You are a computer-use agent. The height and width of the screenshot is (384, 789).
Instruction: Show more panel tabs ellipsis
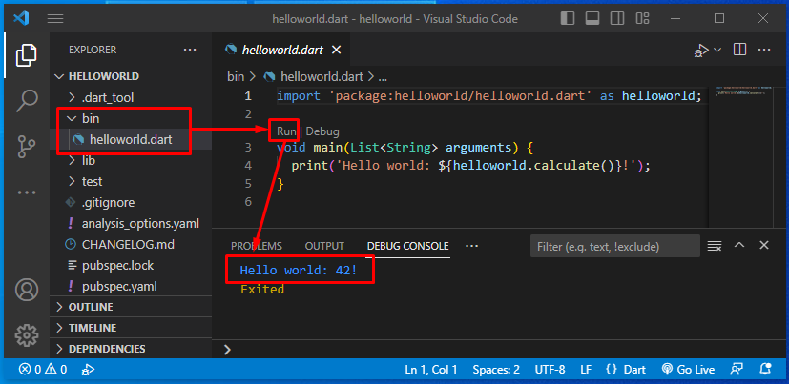[x=471, y=246]
